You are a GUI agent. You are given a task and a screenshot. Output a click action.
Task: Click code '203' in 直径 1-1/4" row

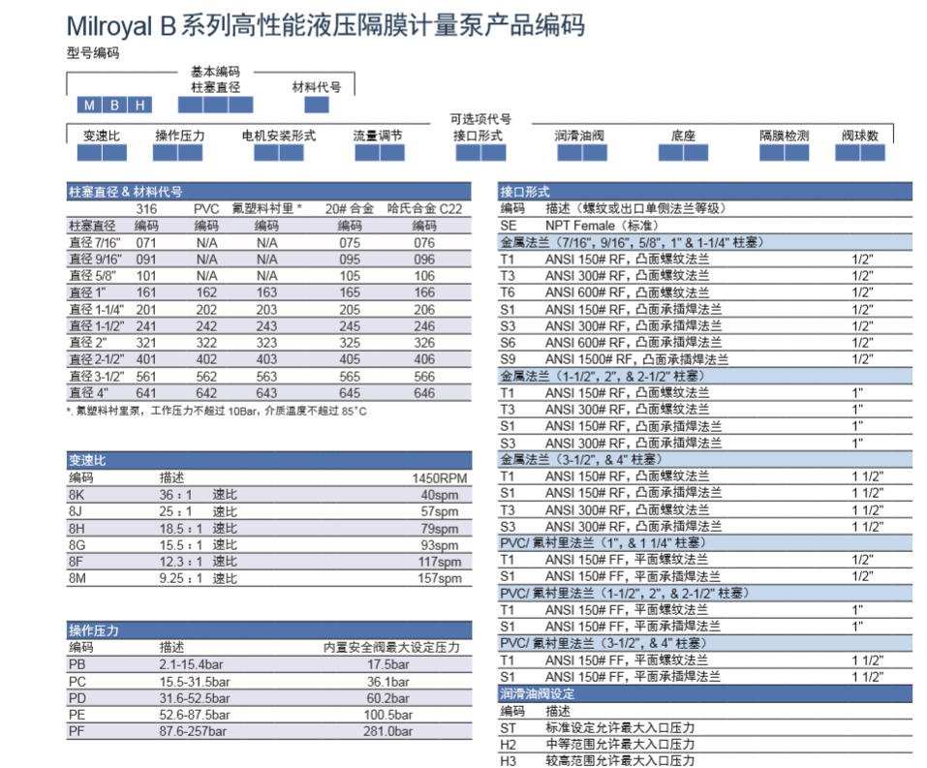tap(266, 310)
